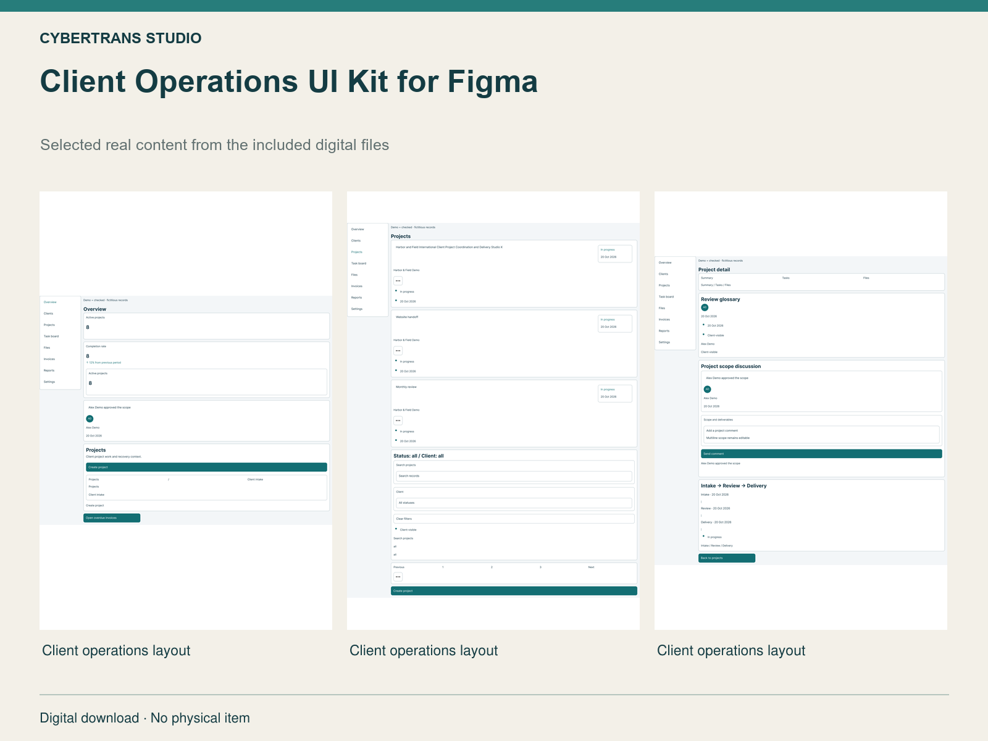
Task: Go to the Previous page in pagination
Action: tap(399, 567)
